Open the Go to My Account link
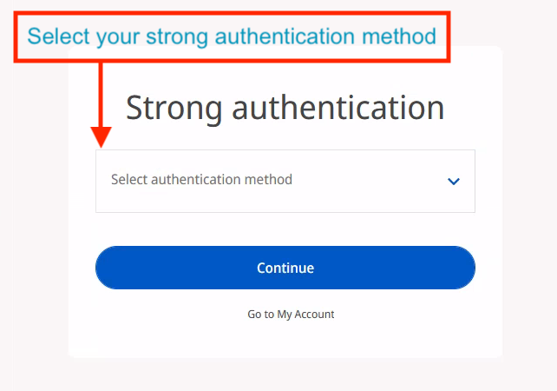The width and height of the screenshot is (557, 391). [291, 315]
